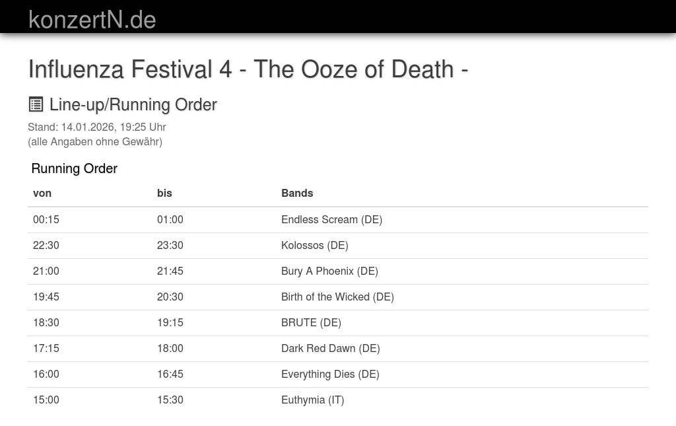Click the Running Order table caption
This screenshot has width=676, height=426.
pyautogui.click(x=74, y=168)
